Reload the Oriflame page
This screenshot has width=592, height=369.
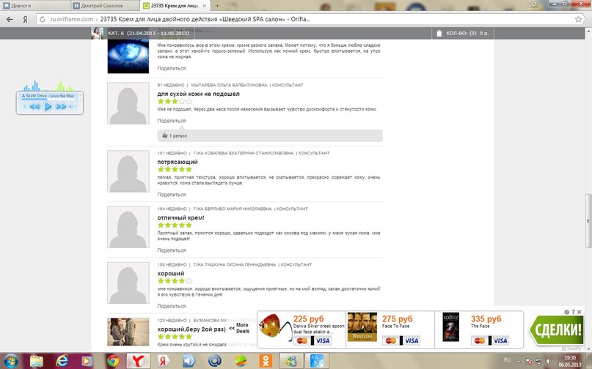[x=43, y=19]
